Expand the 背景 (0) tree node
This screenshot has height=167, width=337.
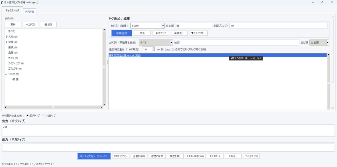coord(7,42)
